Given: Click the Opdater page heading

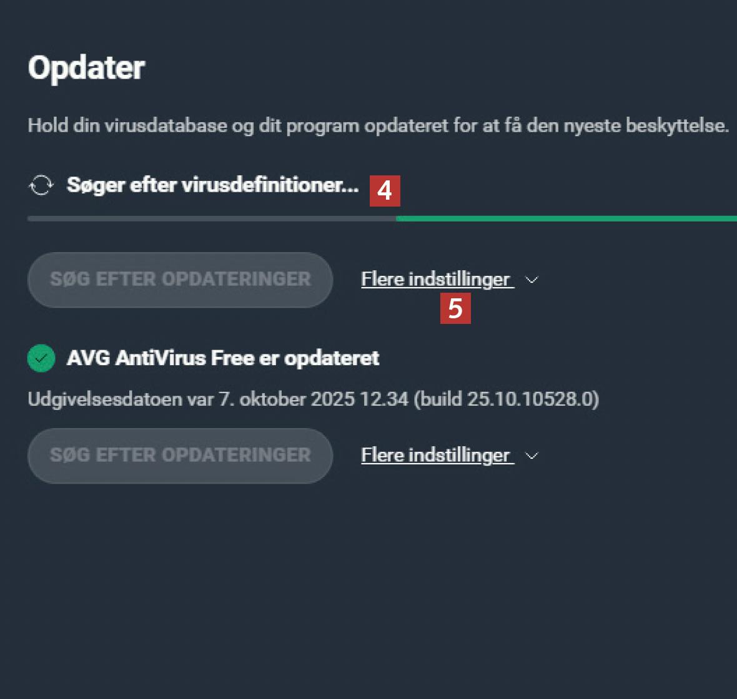Looking at the screenshot, I should click(86, 67).
